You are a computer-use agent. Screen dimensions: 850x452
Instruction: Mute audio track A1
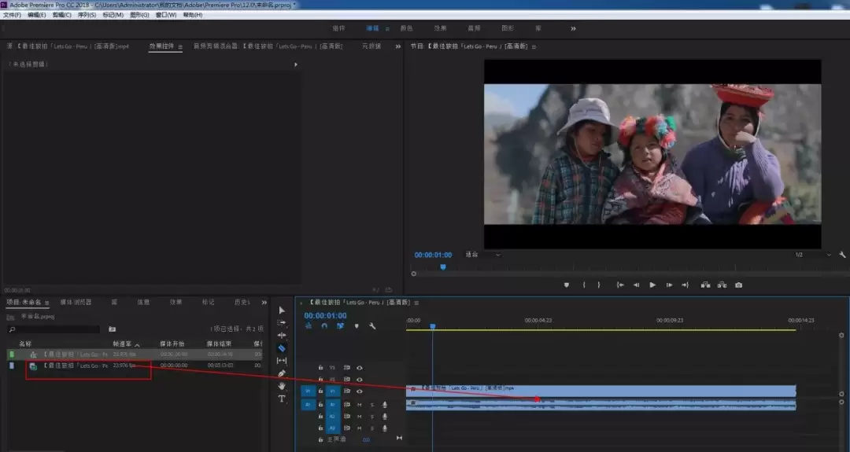(x=359, y=405)
